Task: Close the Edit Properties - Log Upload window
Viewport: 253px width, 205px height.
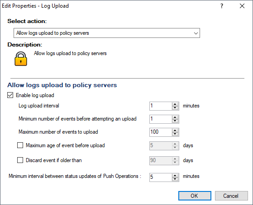Action: [242, 6]
